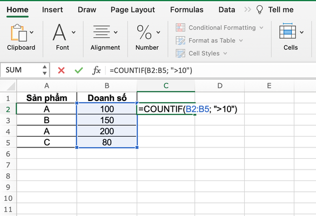The image size is (316, 216).
Task: Click cell containing 80
Action: [107, 142]
